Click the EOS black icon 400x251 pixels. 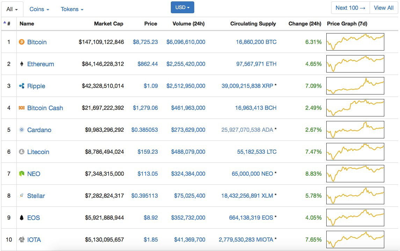[22, 218]
